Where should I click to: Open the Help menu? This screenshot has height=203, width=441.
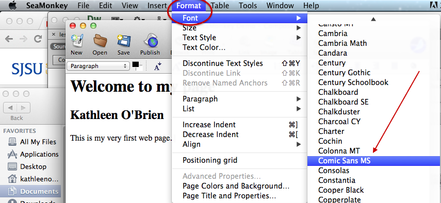click(x=311, y=6)
